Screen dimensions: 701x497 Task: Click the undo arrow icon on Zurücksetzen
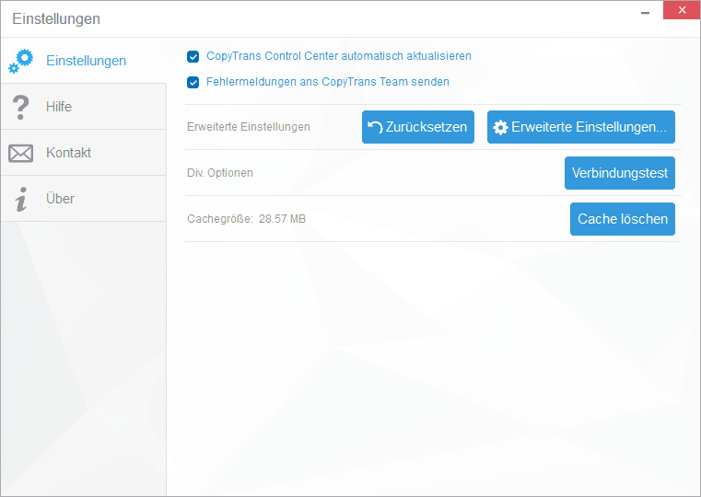click(x=375, y=127)
